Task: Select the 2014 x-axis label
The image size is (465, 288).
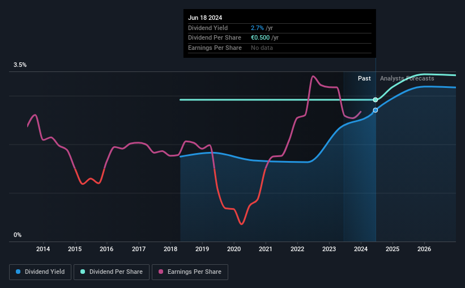Action: [43, 249]
